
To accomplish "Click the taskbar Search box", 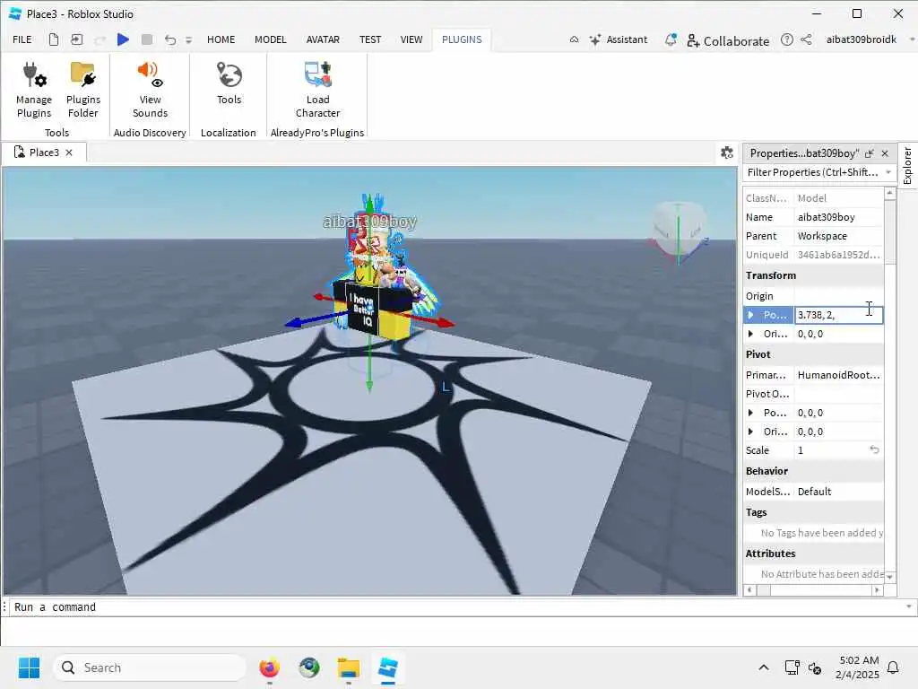I will pos(150,667).
